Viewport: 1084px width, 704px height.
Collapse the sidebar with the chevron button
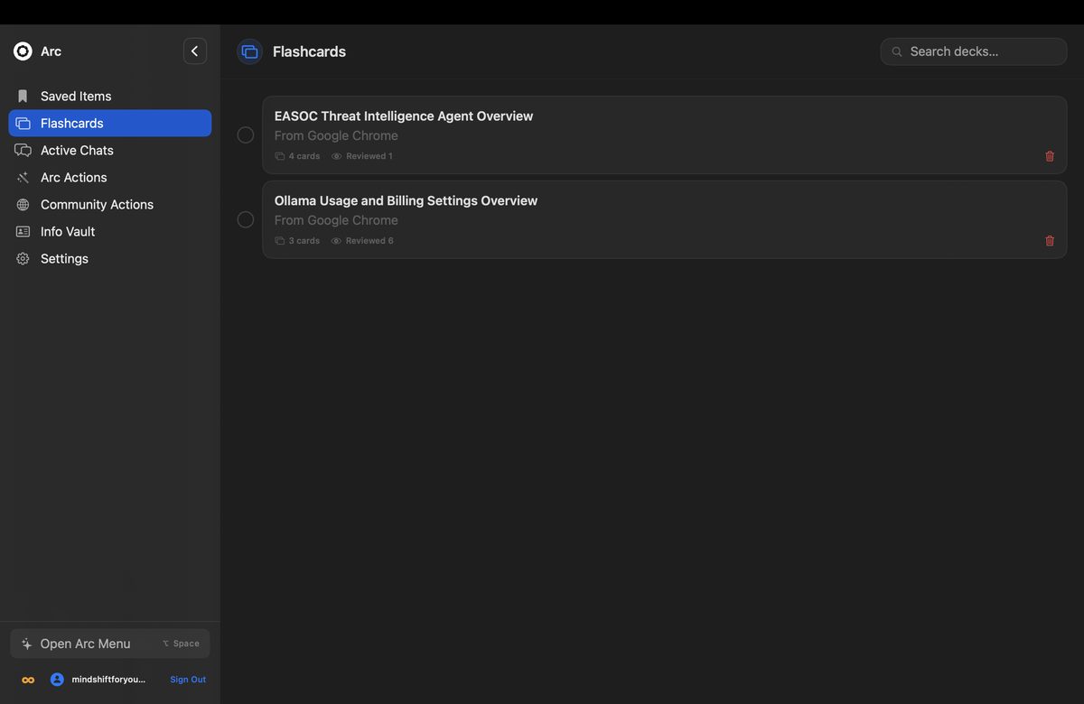[x=195, y=51]
